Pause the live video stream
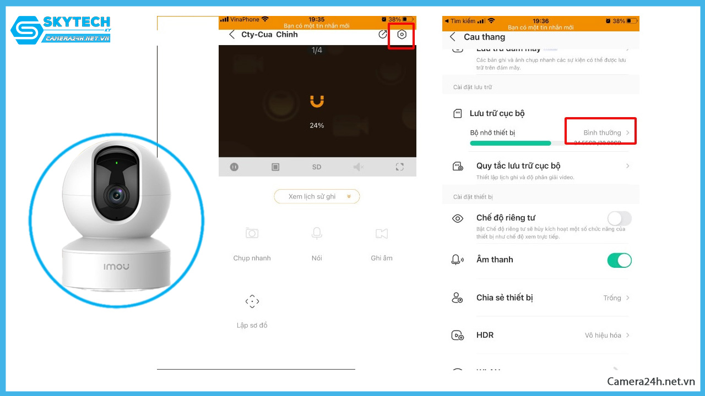The width and height of the screenshot is (705, 396). coord(234,167)
